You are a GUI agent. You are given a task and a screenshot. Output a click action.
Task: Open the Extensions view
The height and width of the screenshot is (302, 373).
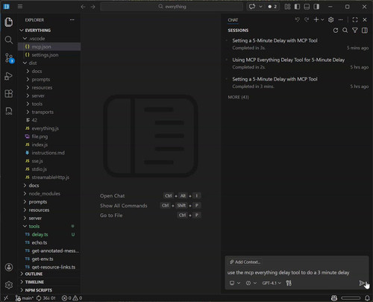pos(9,94)
